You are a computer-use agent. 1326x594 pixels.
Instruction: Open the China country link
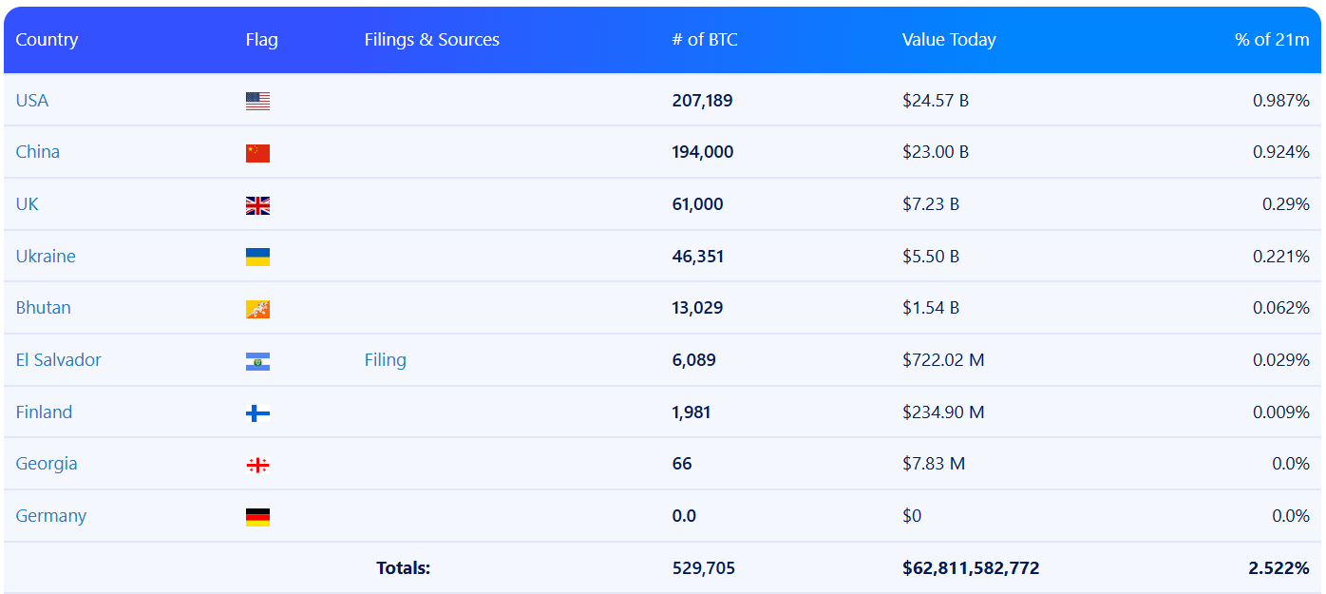[x=38, y=152]
